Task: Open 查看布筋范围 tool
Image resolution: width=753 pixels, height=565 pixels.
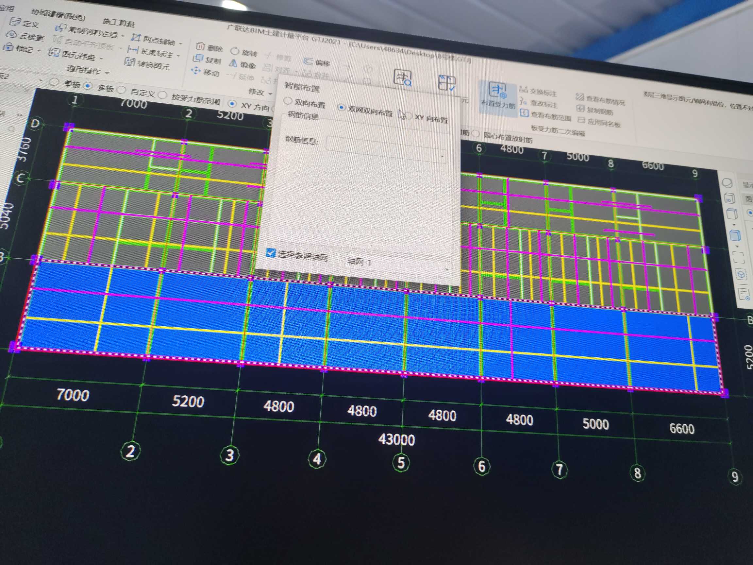Action: [525, 113]
